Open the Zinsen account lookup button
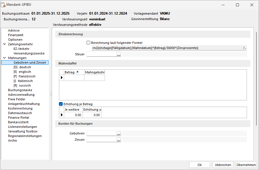This screenshot has width=259, height=170. 119,140
